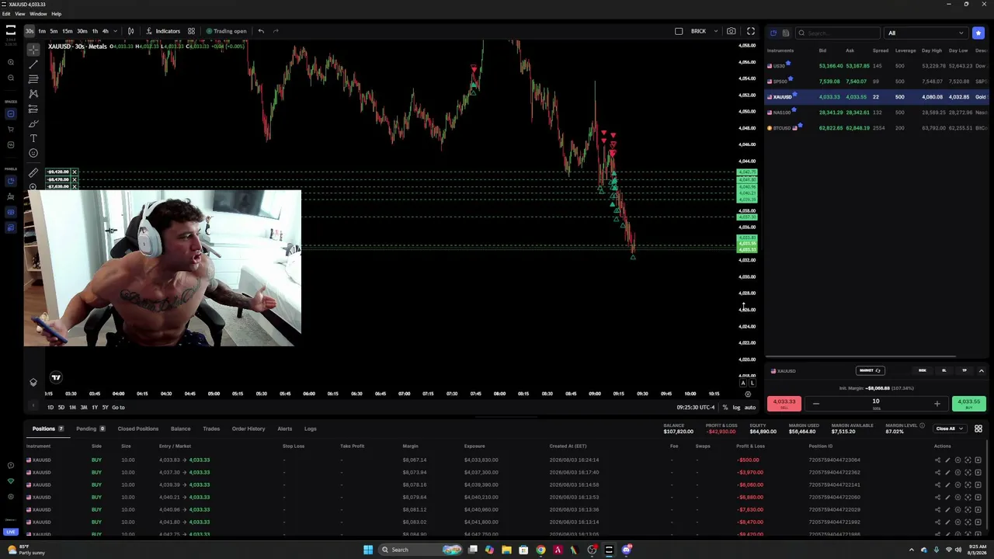The height and width of the screenshot is (559, 994).
Task: Open the Go to date picker
Action: click(118, 407)
